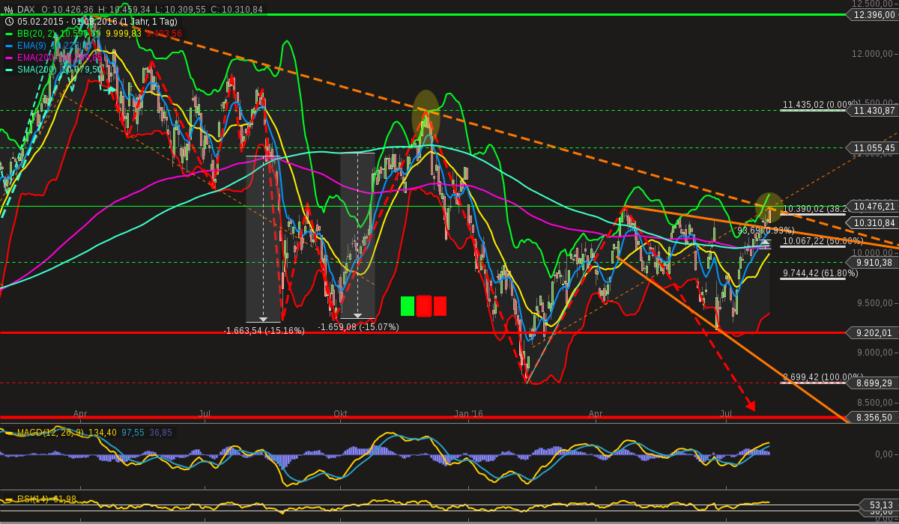This screenshot has width=899, height=524.
Task: Click the 10.476,21 price level tag
Action: [x=873, y=207]
